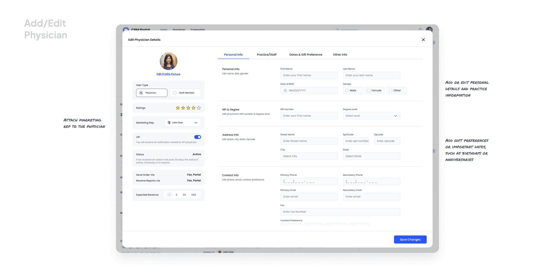Disable the VIP notification toggle

(198, 137)
